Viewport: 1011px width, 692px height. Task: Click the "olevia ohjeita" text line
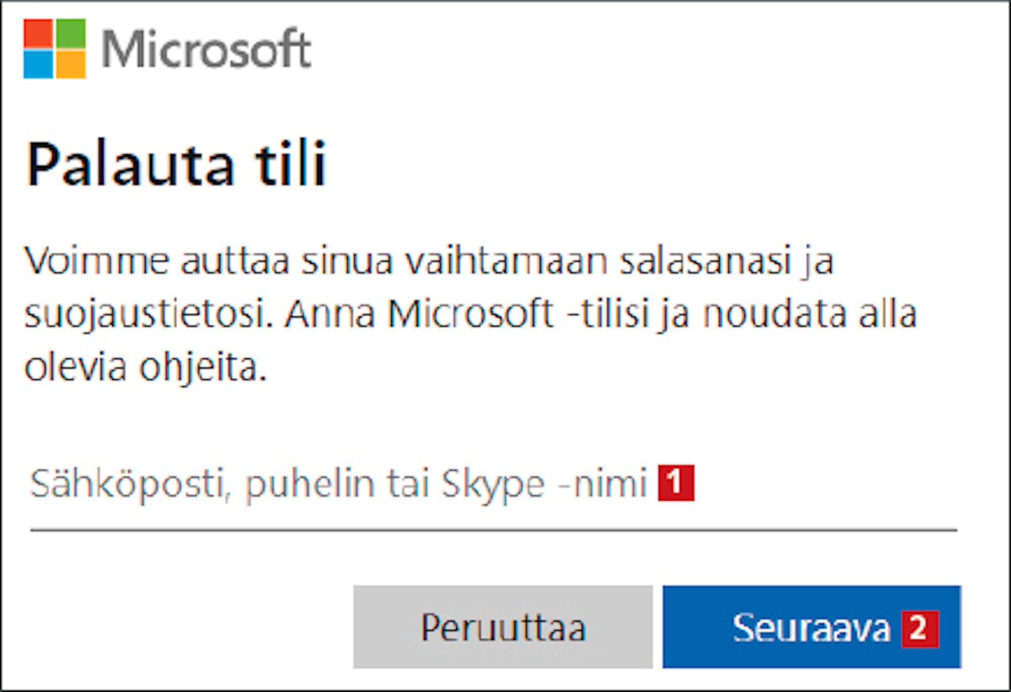point(146,367)
